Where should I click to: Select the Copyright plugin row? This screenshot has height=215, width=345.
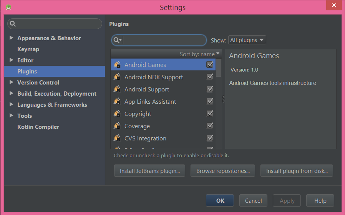pyautogui.click(x=163, y=114)
